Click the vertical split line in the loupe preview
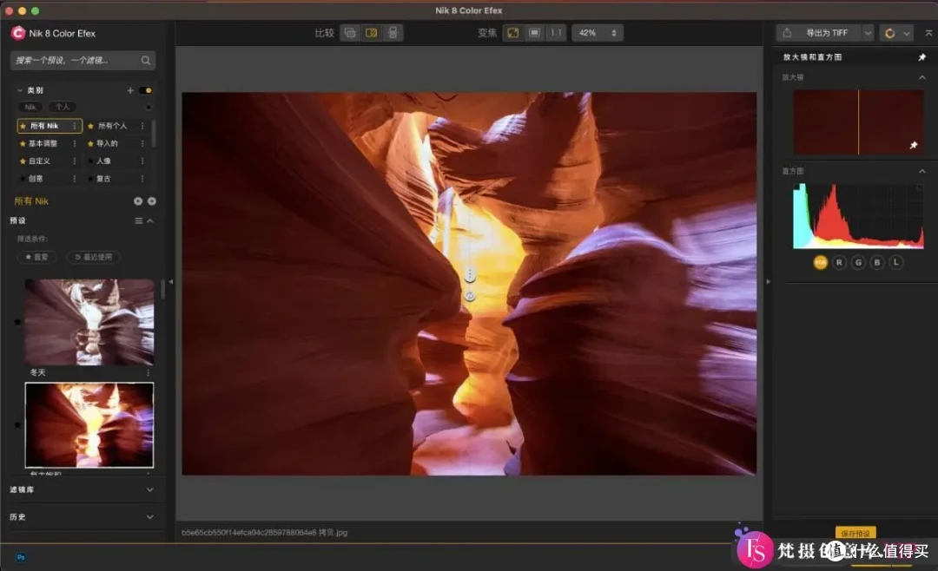The image size is (938, 571). (858, 122)
